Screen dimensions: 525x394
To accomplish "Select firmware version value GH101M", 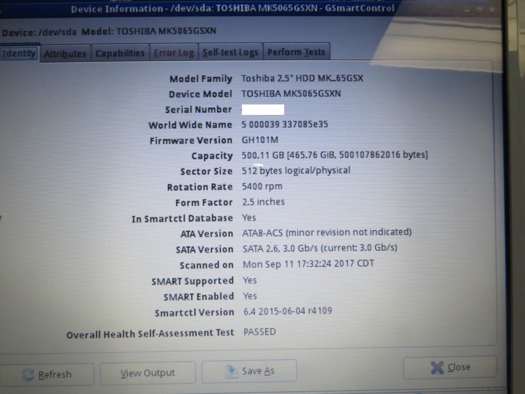I will [x=260, y=140].
